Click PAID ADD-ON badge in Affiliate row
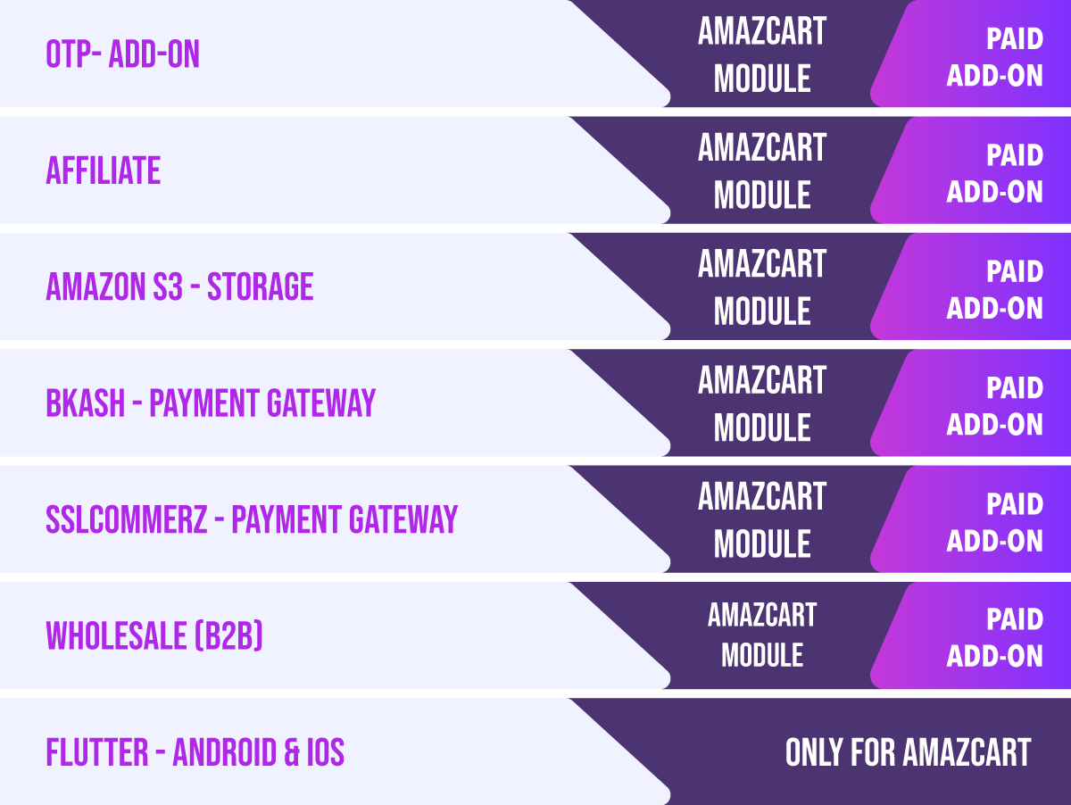The height and width of the screenshot is (805, 1071). [994, 173]
